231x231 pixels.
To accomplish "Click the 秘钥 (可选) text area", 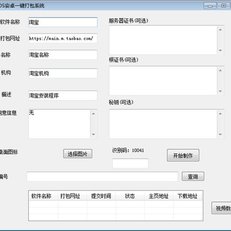I will (167, 124).
